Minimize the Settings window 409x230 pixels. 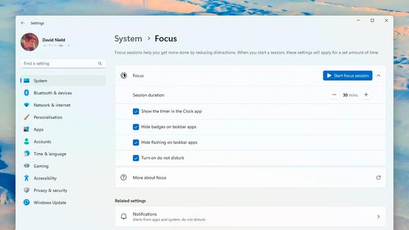click(359, 20)
